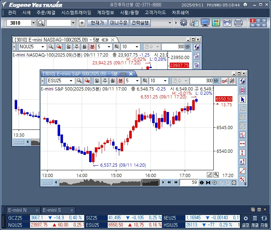Toggle the 월 monthly period in ESU25 chart
Image resolution: width=271 pixels, height=230 pixels.
[113, 80]
